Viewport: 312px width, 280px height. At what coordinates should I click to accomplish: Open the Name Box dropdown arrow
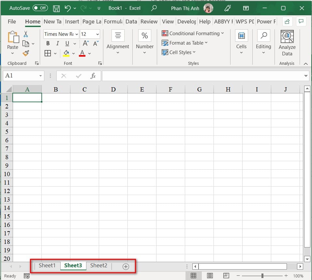point(40,76)
